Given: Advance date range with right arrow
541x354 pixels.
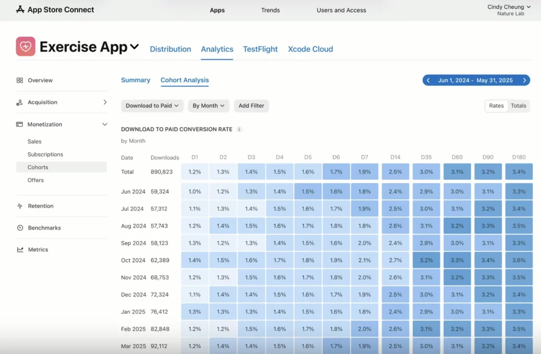Looking at the screenshot, I should (x=524, y=80).
